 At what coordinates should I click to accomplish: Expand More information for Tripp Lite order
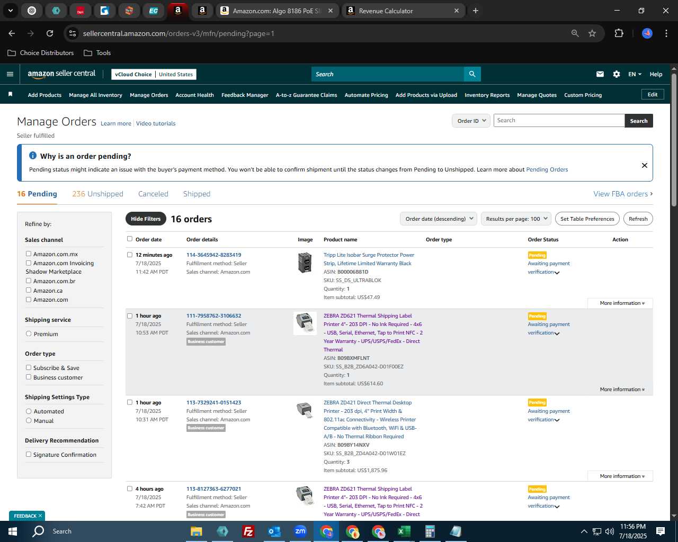(622, 303)
